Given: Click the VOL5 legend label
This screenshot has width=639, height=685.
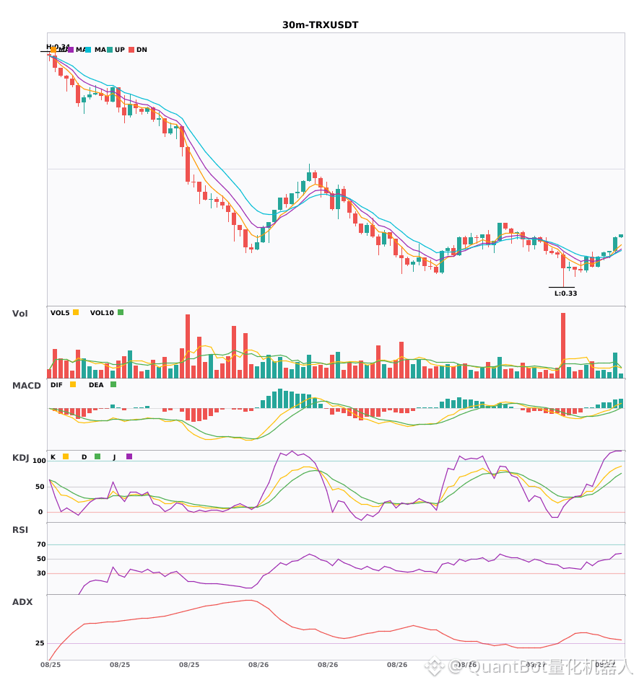Looking at the screenshot, I should 60,313.
